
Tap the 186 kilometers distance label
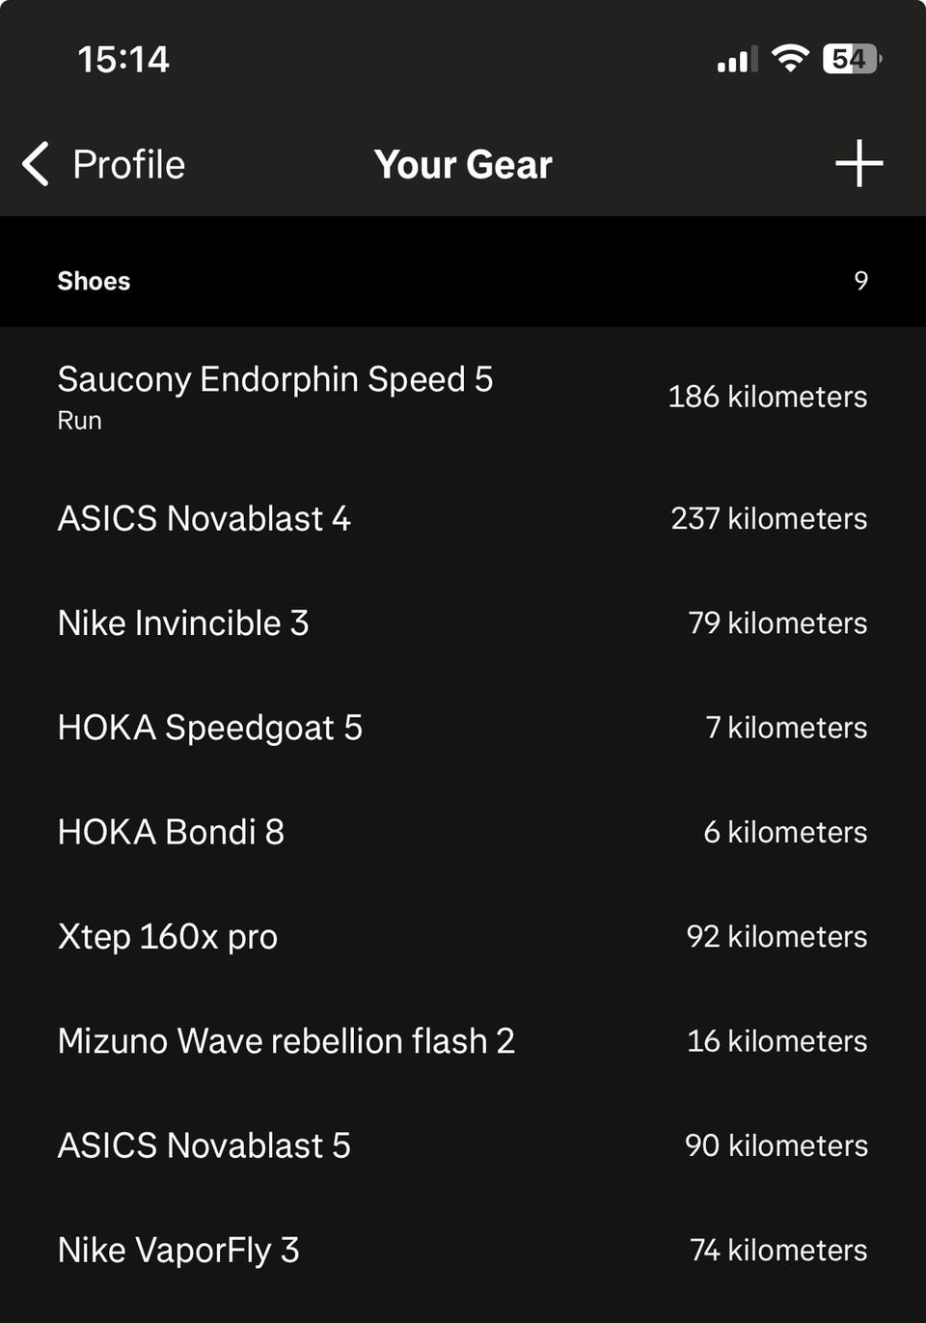(768, 397)
